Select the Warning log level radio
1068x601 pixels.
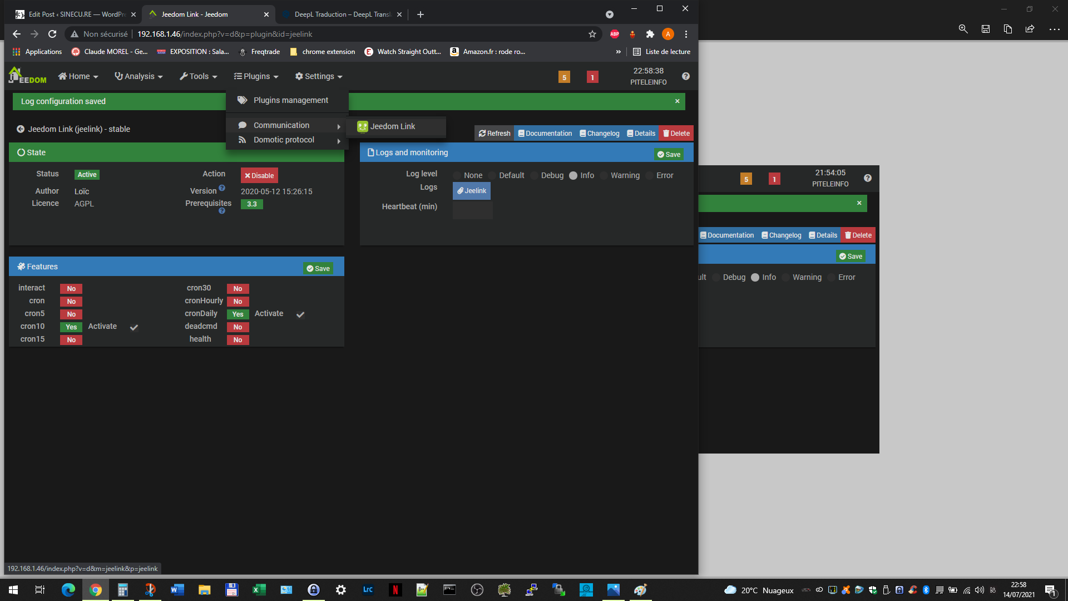(x=604, y=176)
